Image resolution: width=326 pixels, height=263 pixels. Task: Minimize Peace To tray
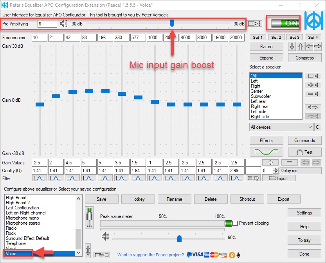click(x=304, y=240)
